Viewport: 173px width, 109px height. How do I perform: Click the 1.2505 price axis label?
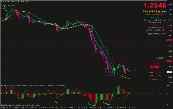[169, 82]
